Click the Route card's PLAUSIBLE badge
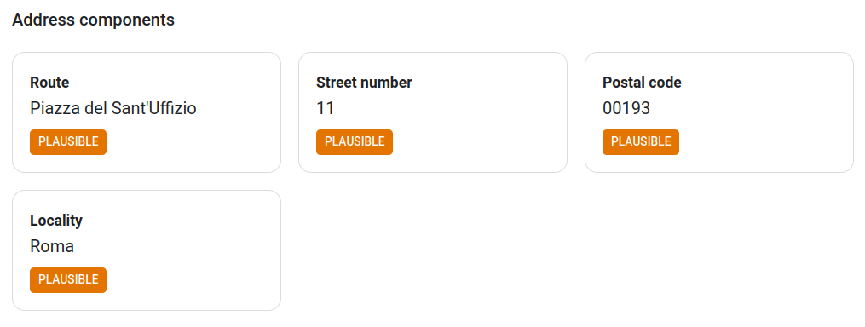This screenshot has width=865, height=327. pos(68,141)
